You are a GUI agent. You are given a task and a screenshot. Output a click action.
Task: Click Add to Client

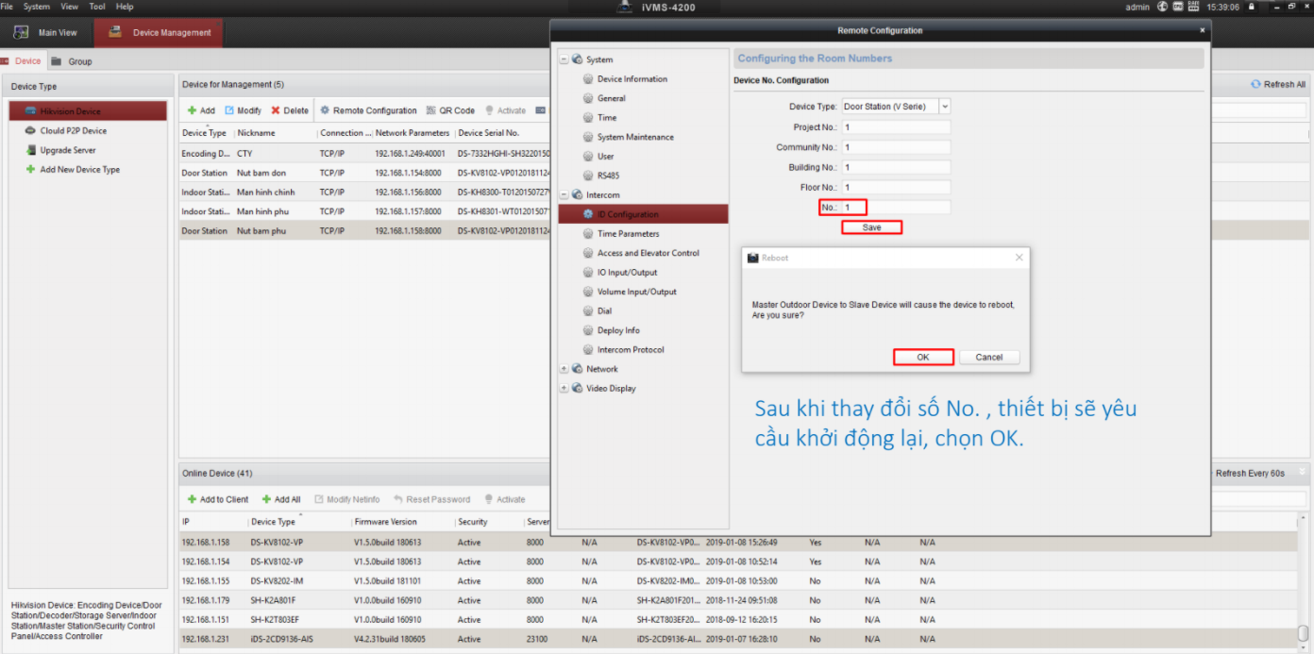217,499
